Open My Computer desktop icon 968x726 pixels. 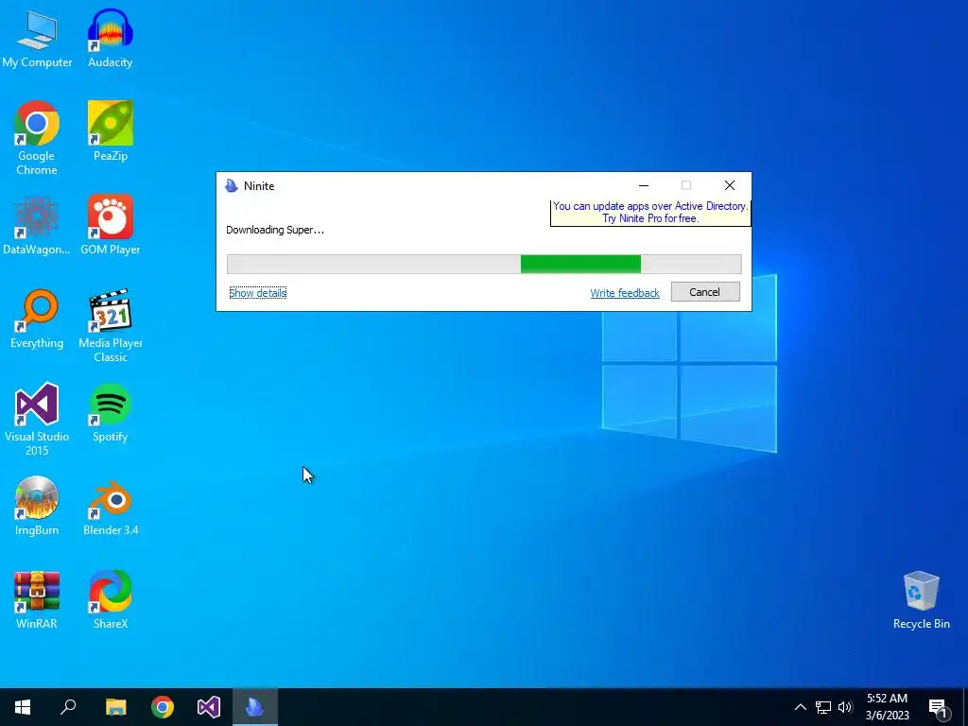[37, 38]
